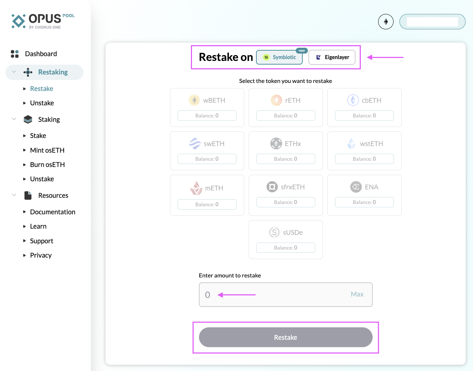Click the sUSDe dollar icon

point(274,232)
